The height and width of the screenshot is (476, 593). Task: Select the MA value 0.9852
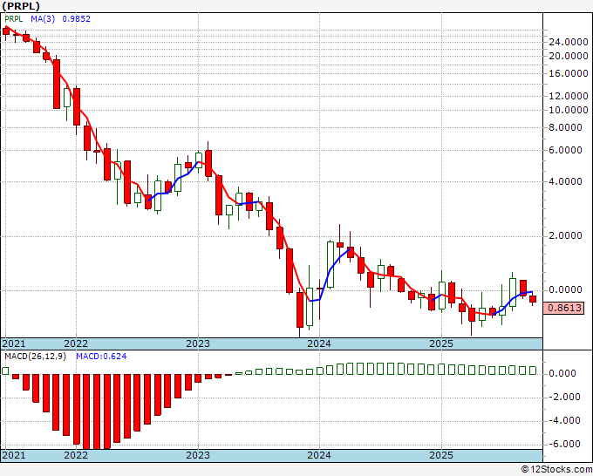[x=77, y=19]
